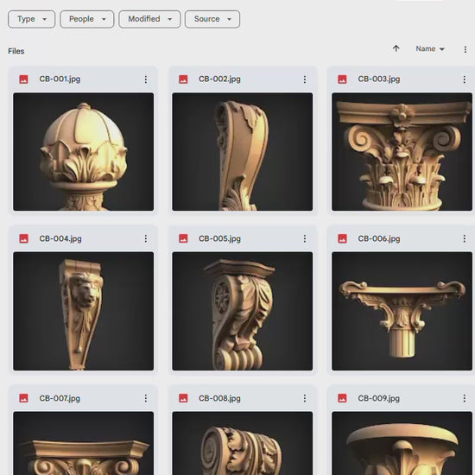Open the three-dot menu for CB-006.jpg
475x475 pixels.
pyautogui.click(x=464, y=238)
